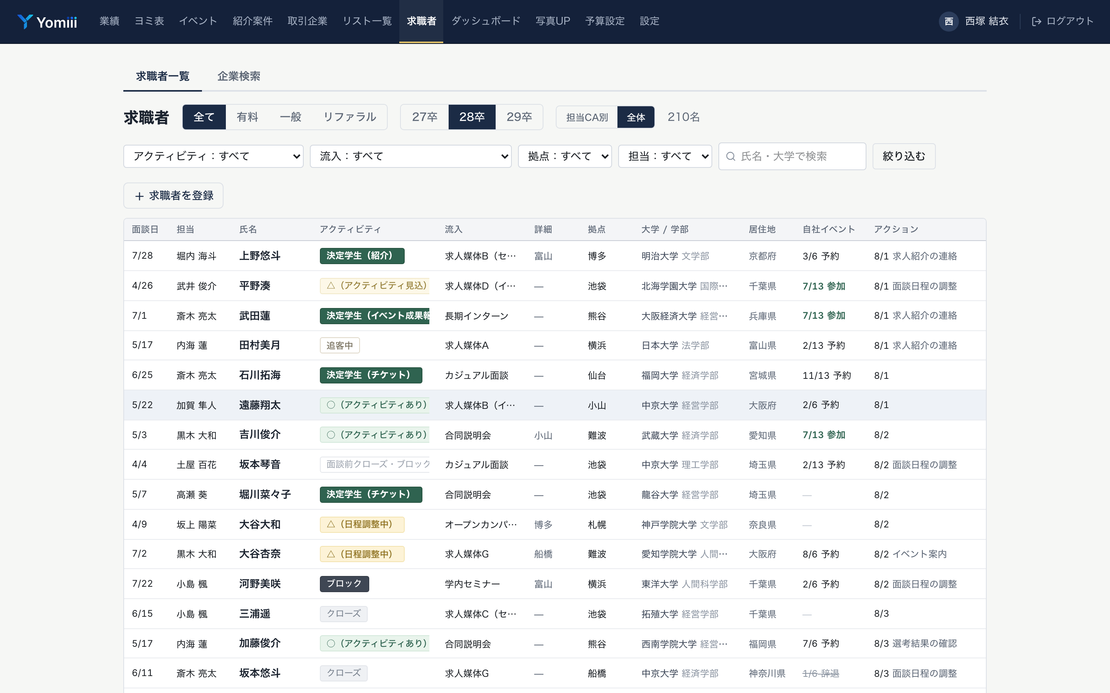Open candidate 河野美咲

tap(260, 584)
